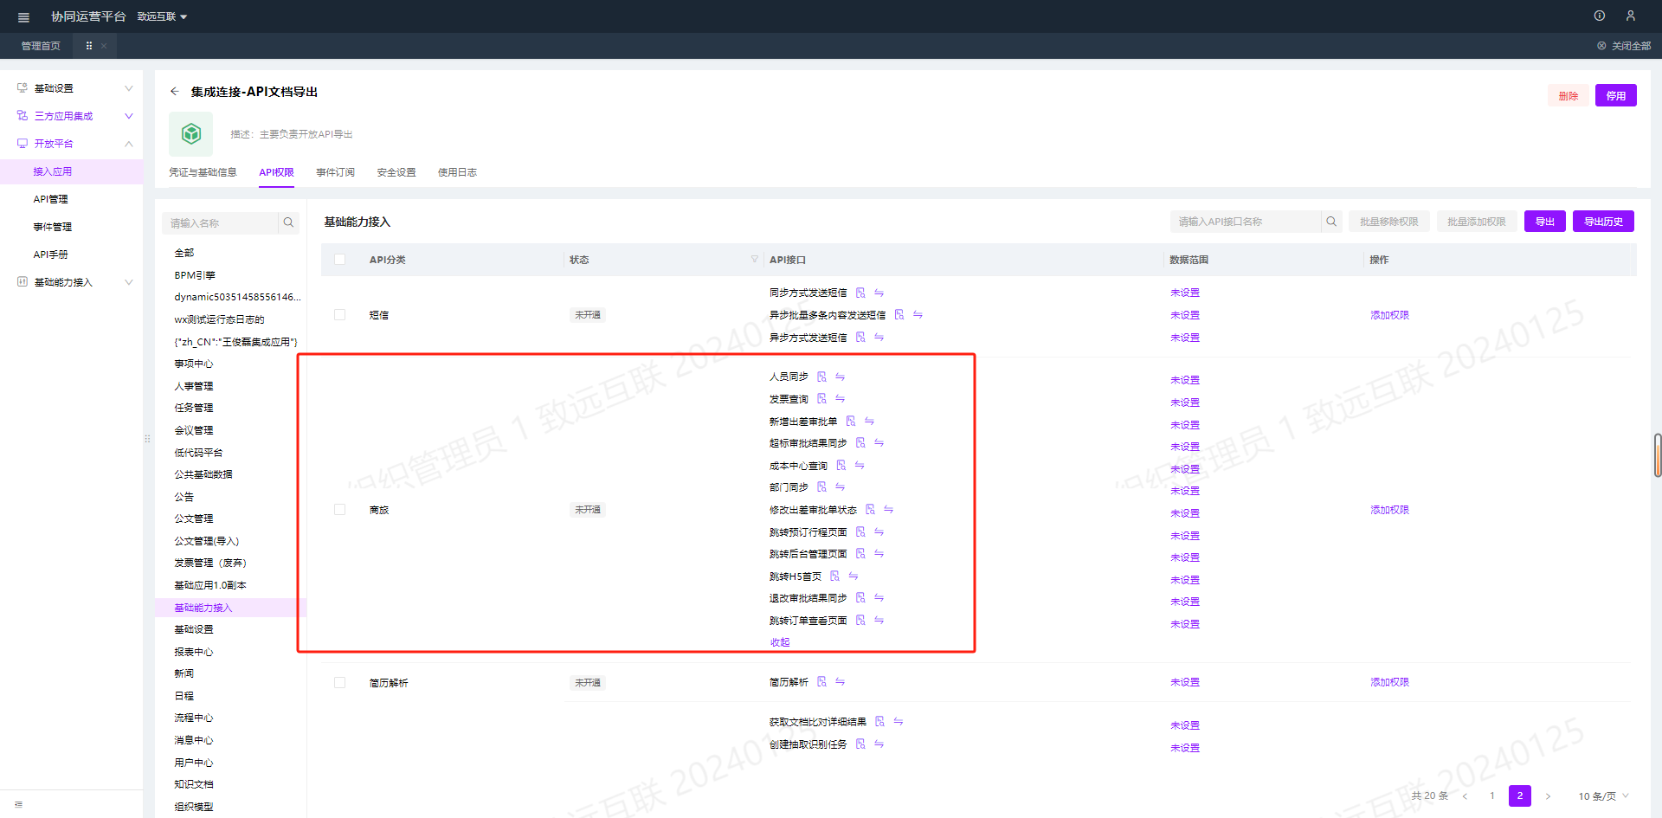Click the 导出历史 button
Image resolution: width=1662 pixels, height=818 pixels.
[1603, 222]
